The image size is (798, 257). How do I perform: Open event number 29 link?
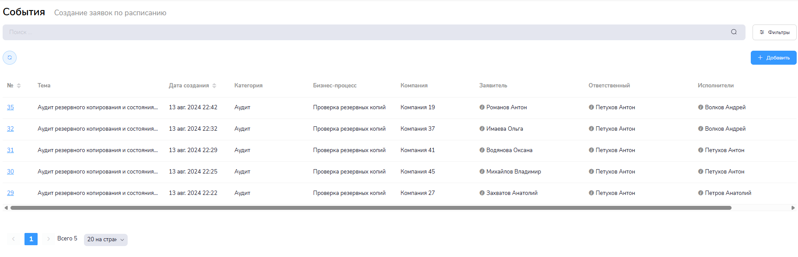10,193
